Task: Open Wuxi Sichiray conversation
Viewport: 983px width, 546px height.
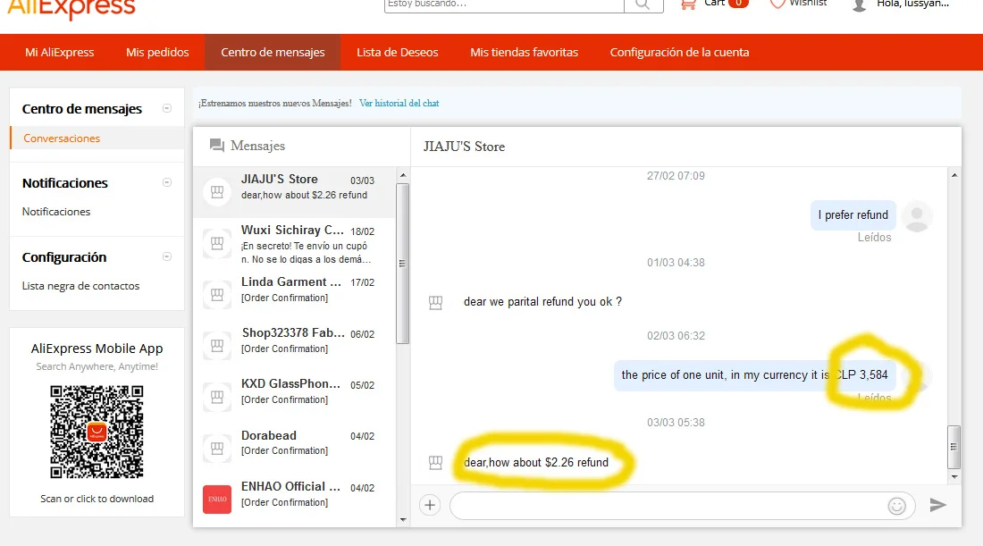Action: click(x=295, y=244)
